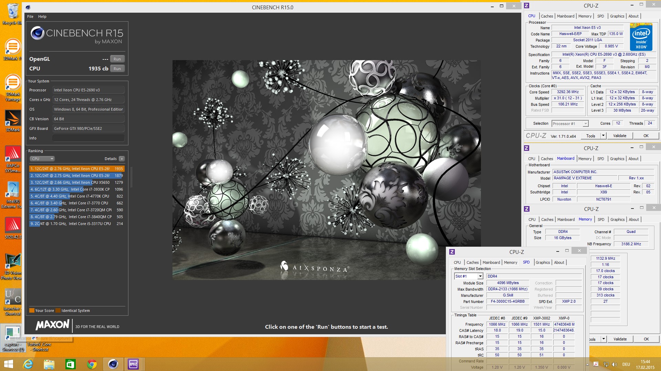This screenshot has width=661, height=371.
Task: Open the Tools dropdown arrow in top CPU-Z window
Action: (603, 136)
